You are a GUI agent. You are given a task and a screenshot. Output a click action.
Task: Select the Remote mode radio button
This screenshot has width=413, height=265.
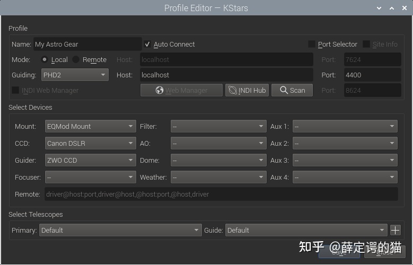point(76,60)
